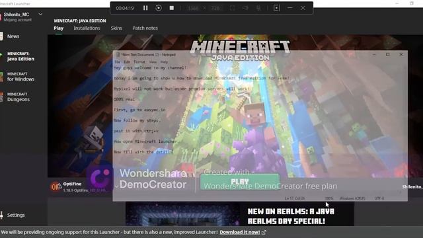This screenshot has width=423, height=238.
Task: Click the Minecraft for Windows grass block icon
Action: tap(1, 77)
